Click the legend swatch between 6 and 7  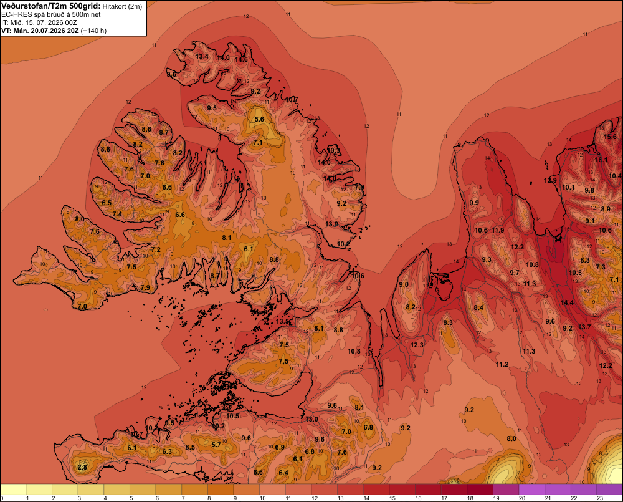169,490
